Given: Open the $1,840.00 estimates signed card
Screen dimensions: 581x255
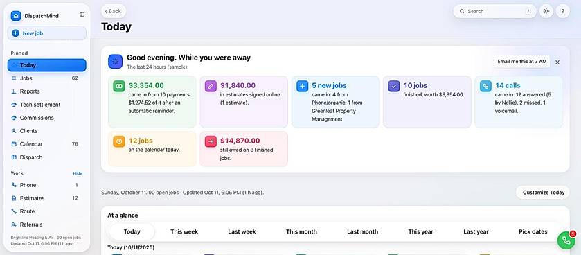Looking at the screenshot, I should pos(244,102).
